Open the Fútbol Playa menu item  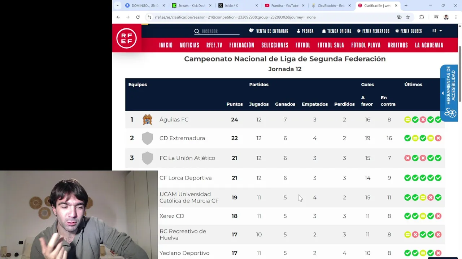click(366, 45)
